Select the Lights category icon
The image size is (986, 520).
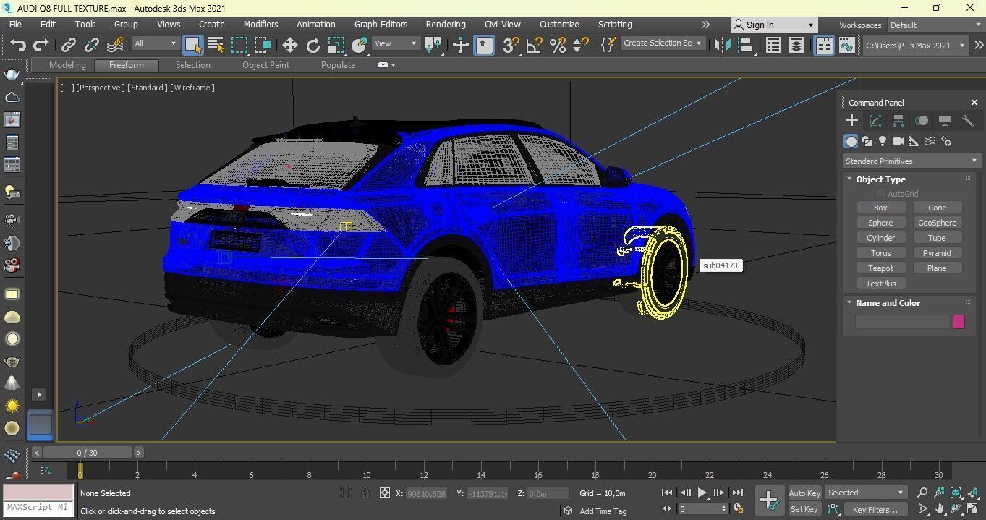[x=883, y=141]
